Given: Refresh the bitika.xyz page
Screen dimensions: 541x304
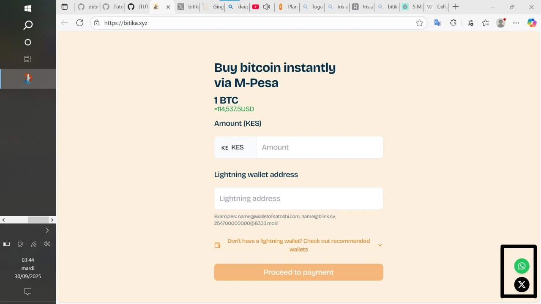Looking at the screenshot, I should coord(79,23).
